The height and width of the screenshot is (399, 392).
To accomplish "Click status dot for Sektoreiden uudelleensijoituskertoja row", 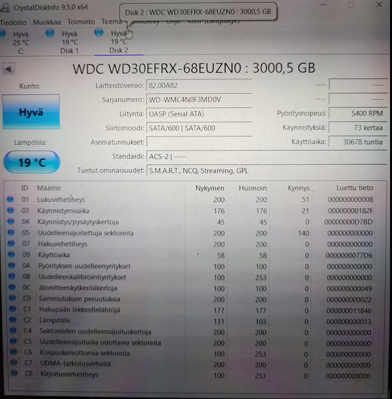I will (13, 330).
